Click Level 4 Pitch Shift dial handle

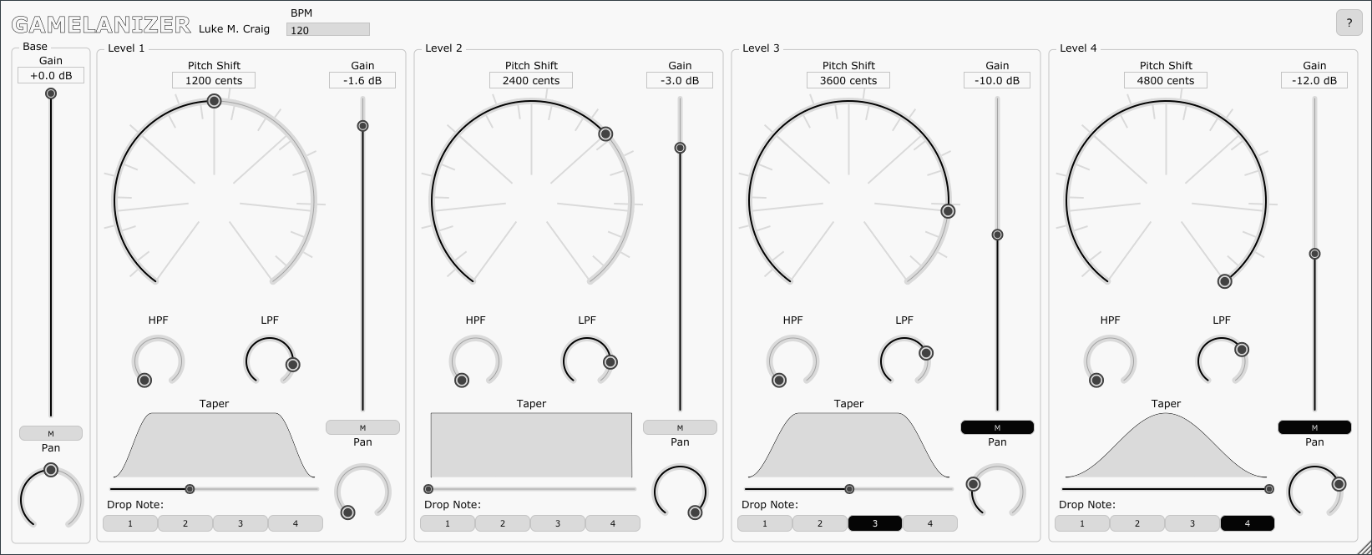(1224, 281)
